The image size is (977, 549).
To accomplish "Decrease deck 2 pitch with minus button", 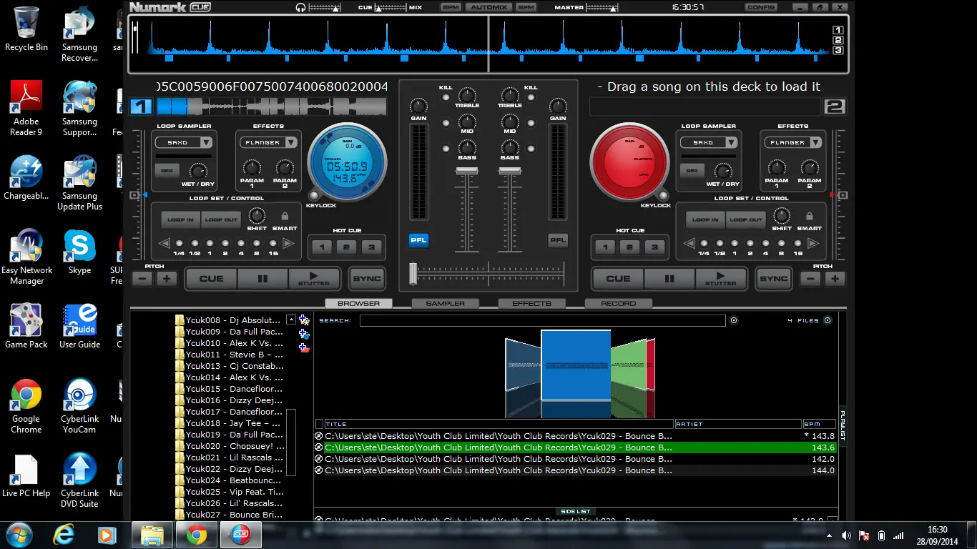I will (810, 279).
